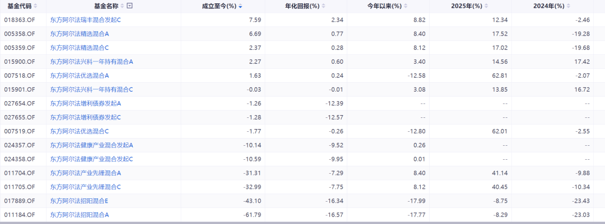Select fund code 024357.OF

point(20,145)
